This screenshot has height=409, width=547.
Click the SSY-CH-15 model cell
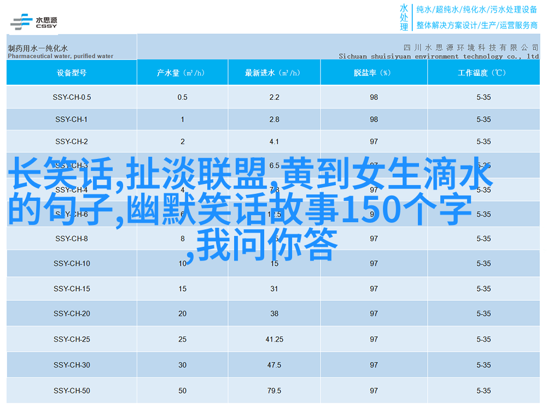click(x=72, y=289)
